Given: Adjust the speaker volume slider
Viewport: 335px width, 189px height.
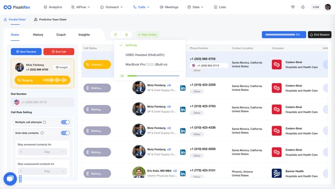Looking at the screenshot, I should click(153, 76).
